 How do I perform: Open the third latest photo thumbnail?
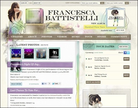click(x=41, y=53)
